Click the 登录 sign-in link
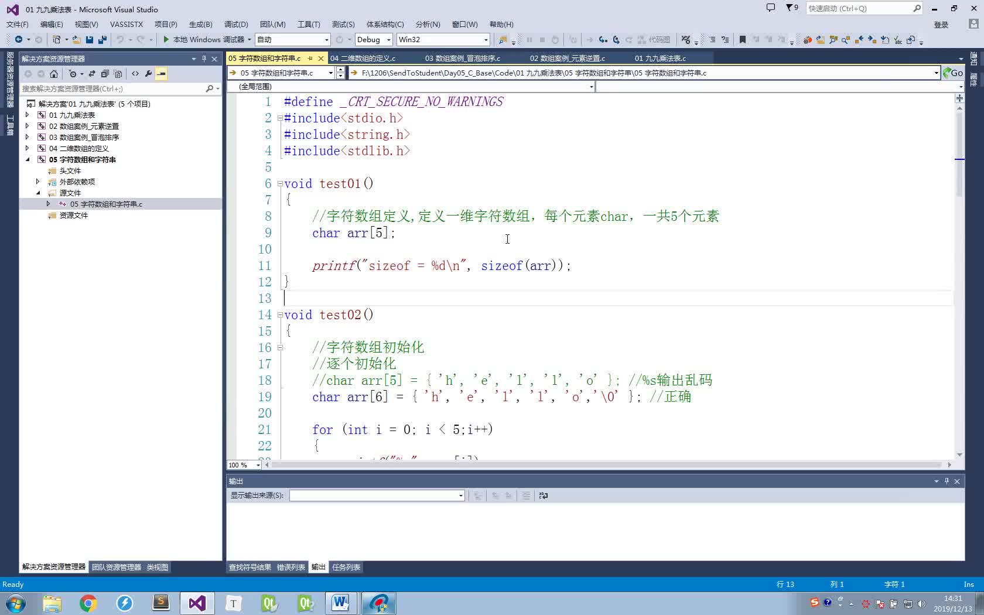984x615 pixels. pos(941,25)
